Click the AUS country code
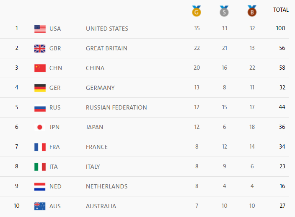 tap(55, 206)
